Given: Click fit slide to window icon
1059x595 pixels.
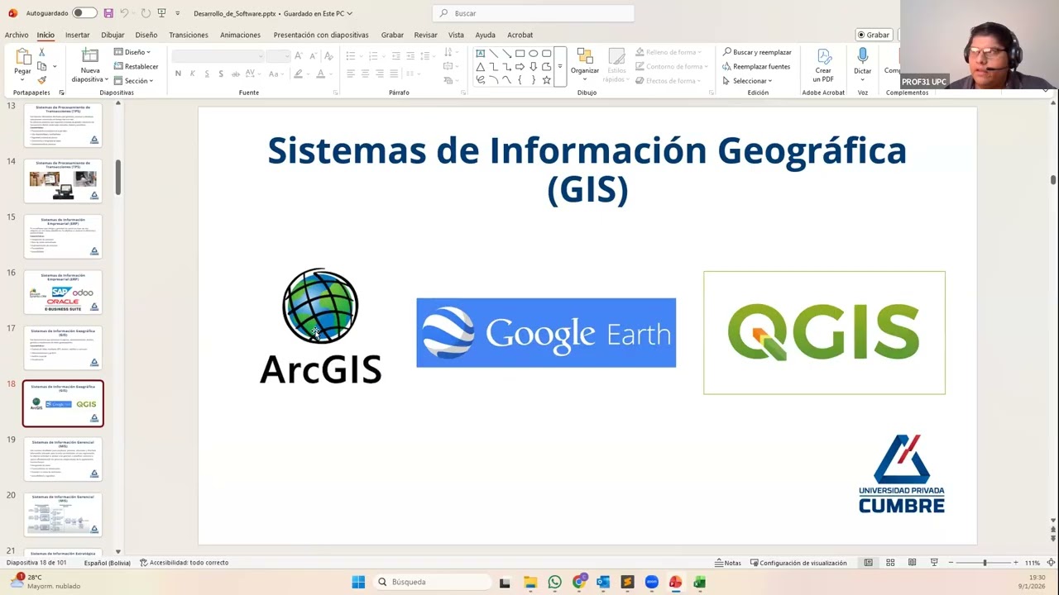Looking at the screenshot, I should pyautogui.click(x=1051, y=563).
